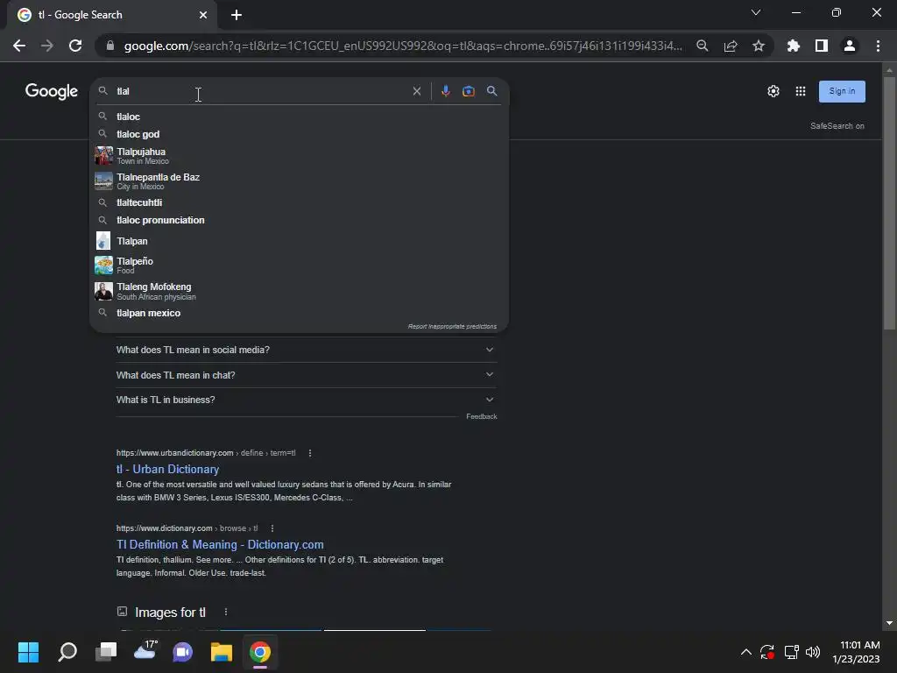897x673 pixels.
Task: Open 'Tl Definition & Meaning - Dictionary.com' link
Action: (x=220, y=545)
